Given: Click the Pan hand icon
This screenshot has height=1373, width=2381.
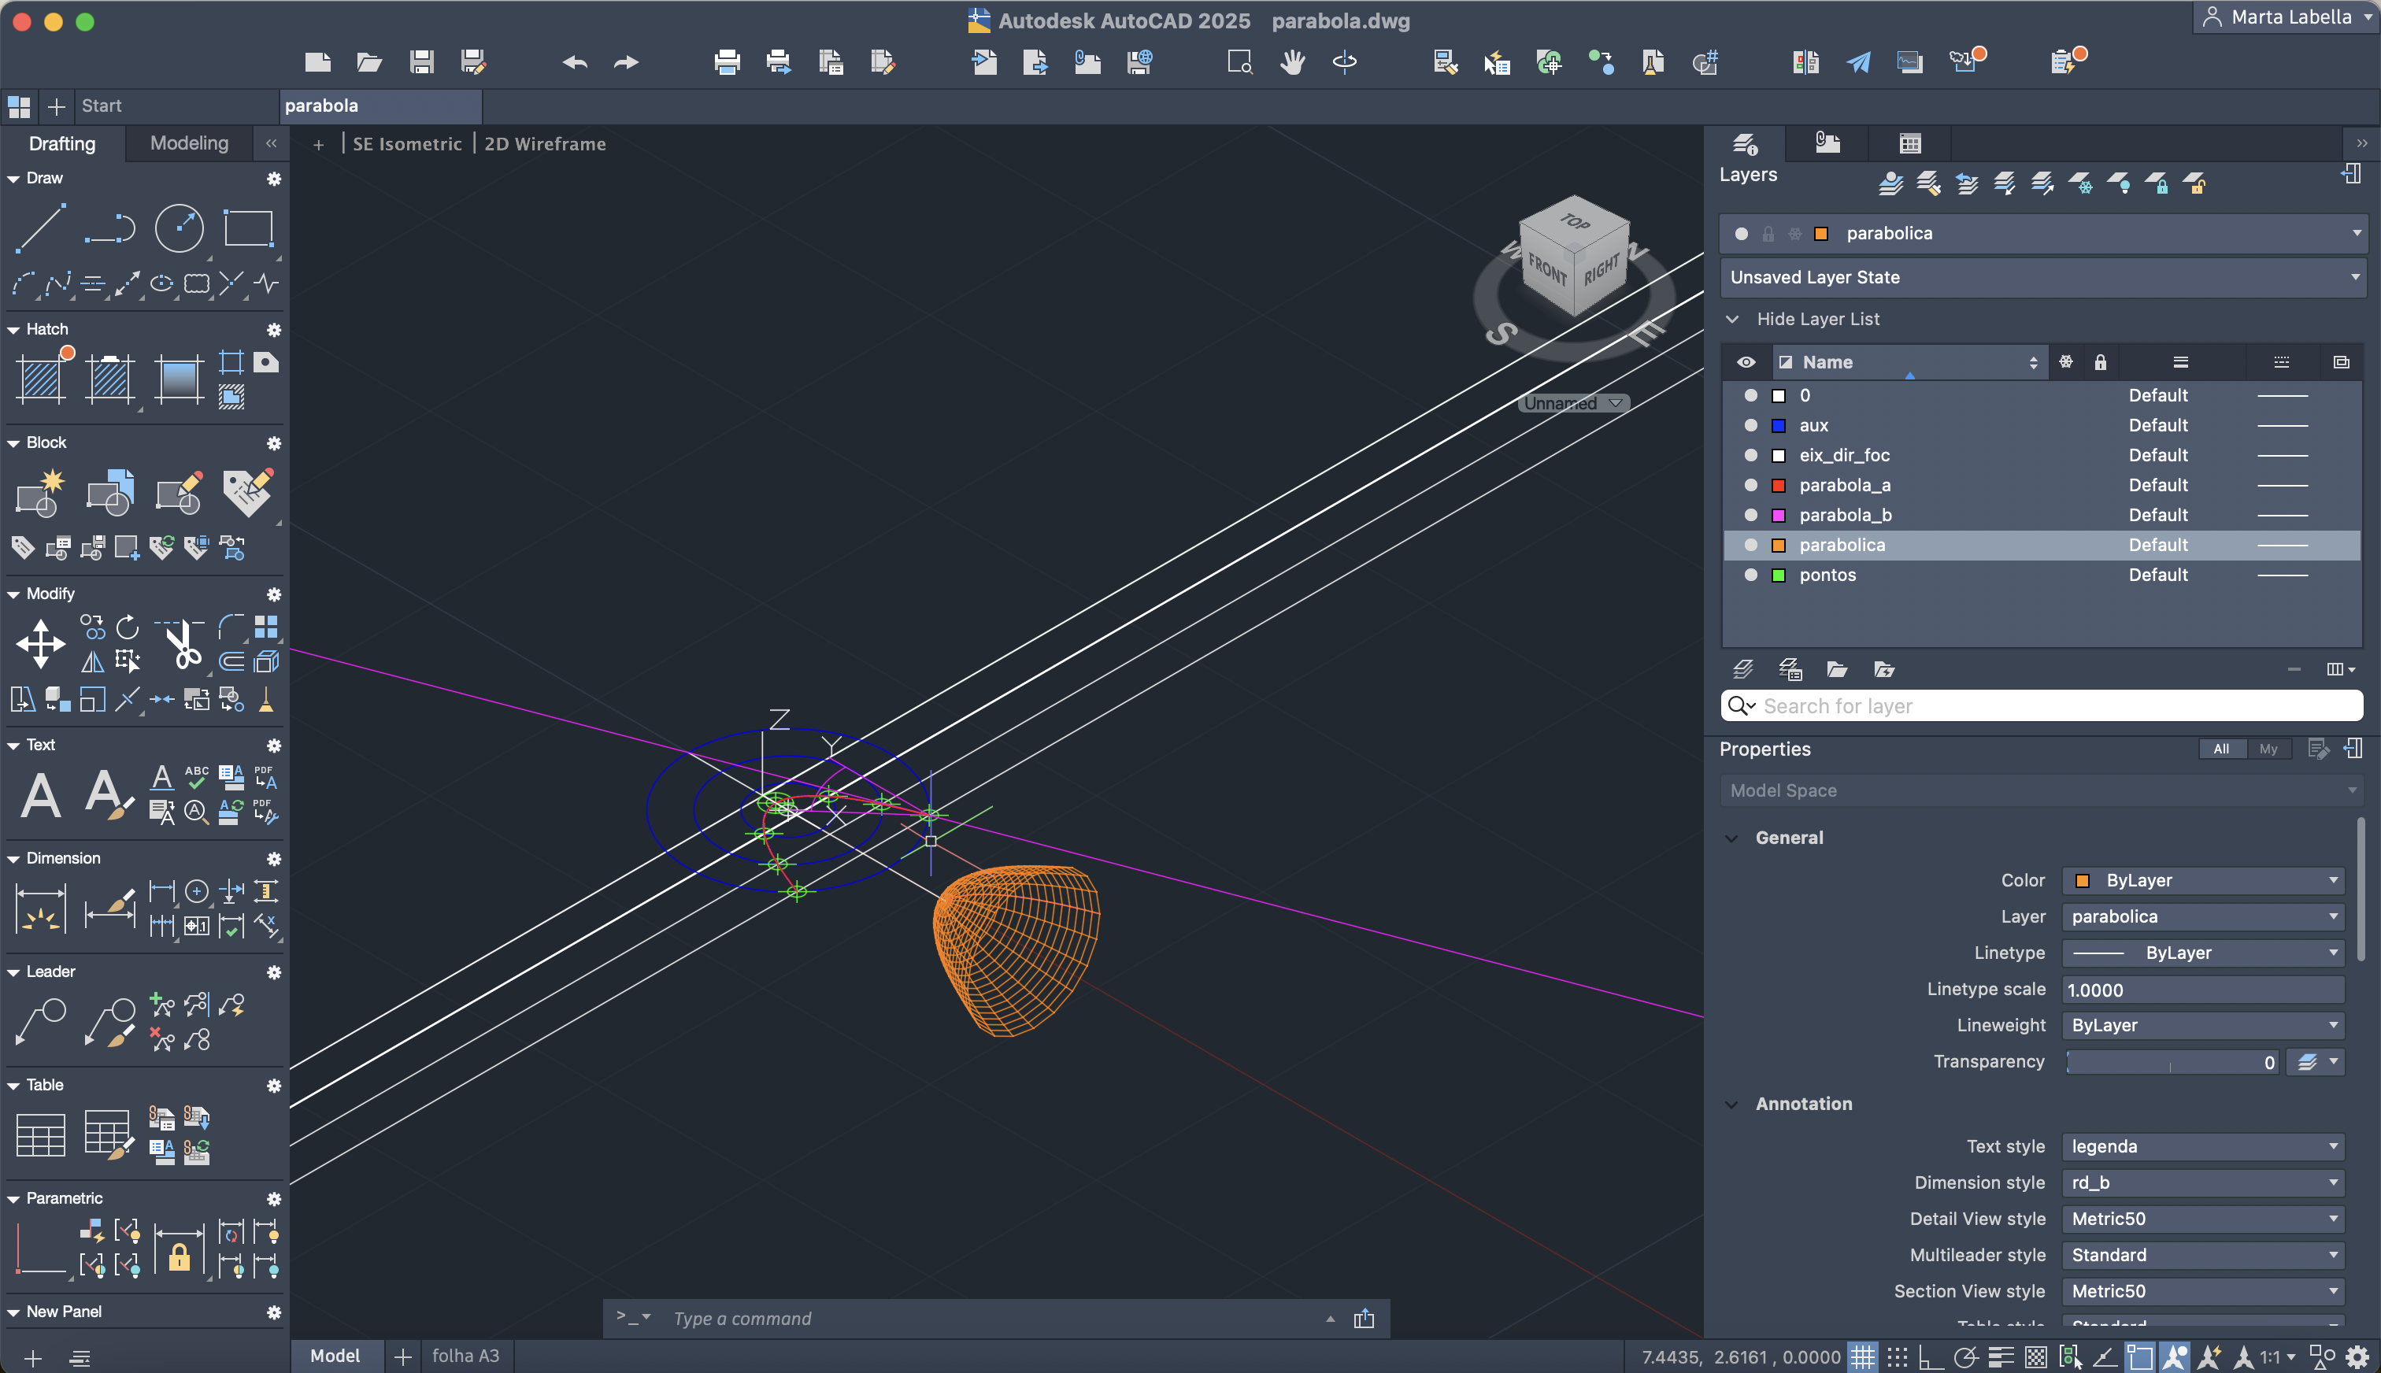Looking at the screenshot, I should (x=1292, y=62).
